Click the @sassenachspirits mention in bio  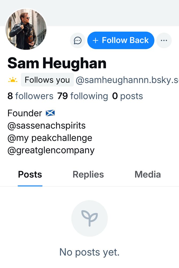click(46, 126)
